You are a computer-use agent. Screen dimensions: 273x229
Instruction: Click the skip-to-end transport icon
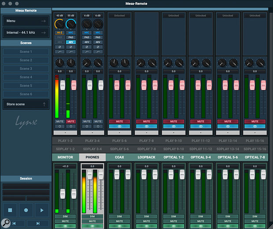coord(38,223)
